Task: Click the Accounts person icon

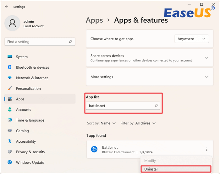Action: [10, 109]
